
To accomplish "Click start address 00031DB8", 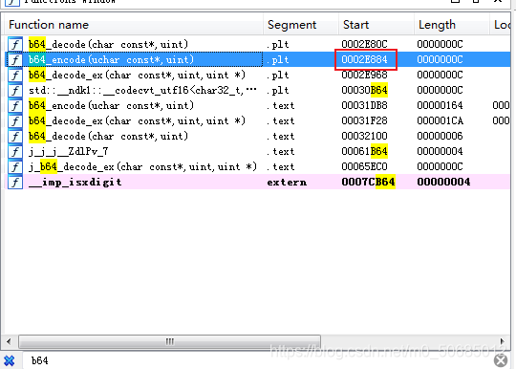I will [364, 106].
